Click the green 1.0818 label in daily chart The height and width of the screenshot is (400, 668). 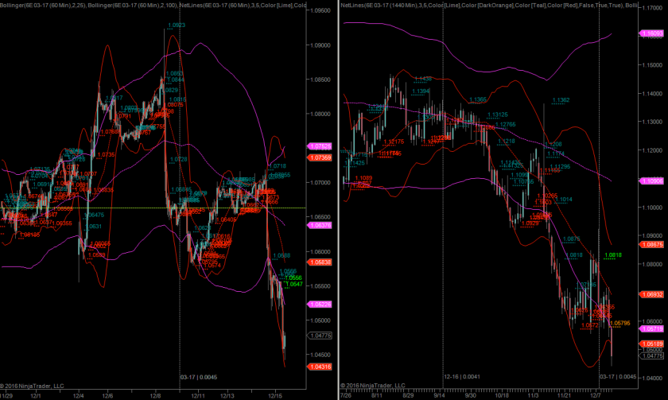(613, 255)
